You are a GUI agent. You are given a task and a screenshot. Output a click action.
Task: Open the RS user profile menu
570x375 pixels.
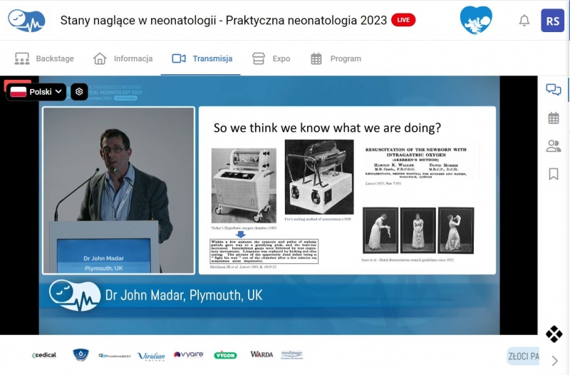tap(553, 20)
